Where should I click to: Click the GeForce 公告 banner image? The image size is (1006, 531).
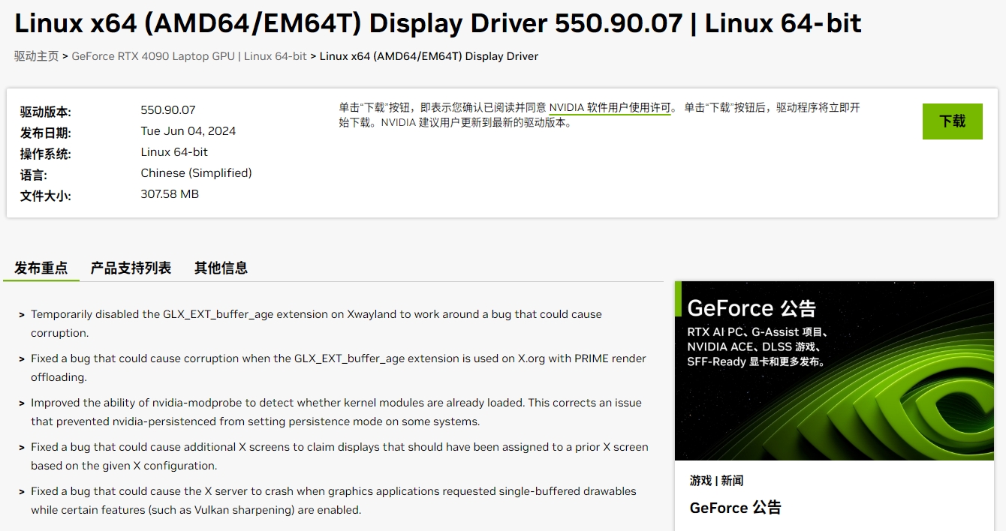(834, 370)
